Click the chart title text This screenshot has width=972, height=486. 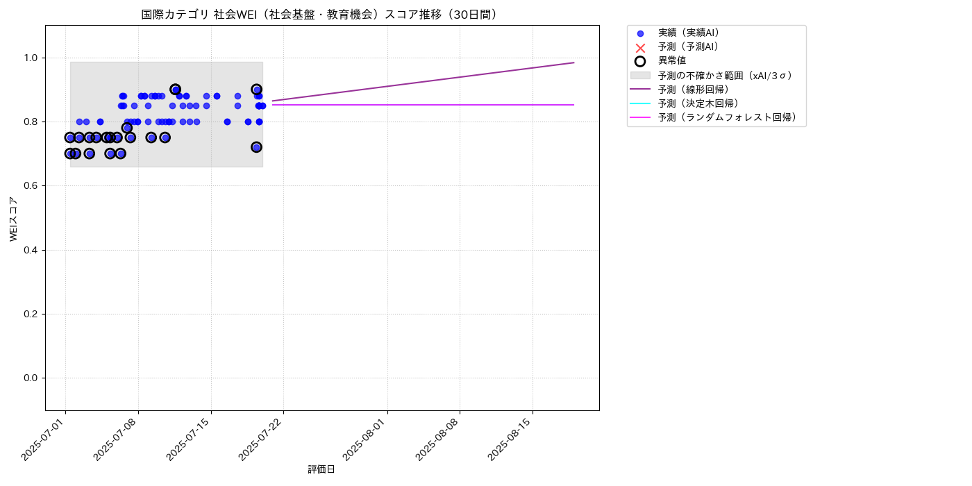(321, 15)
